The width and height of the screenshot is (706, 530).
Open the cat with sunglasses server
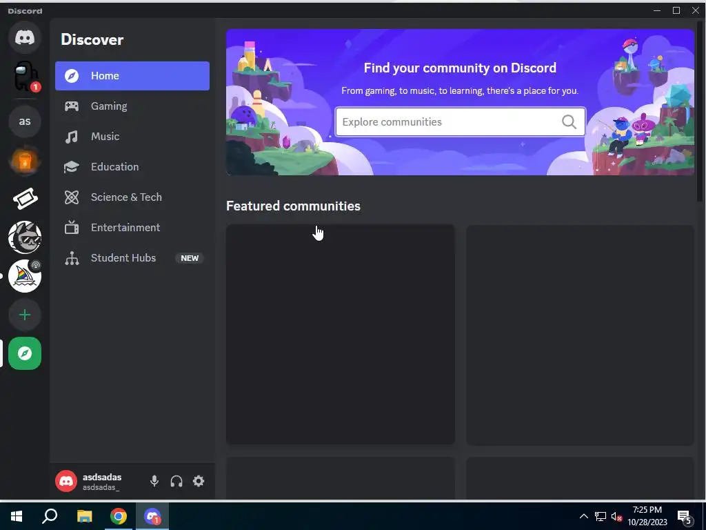point(25,237)
